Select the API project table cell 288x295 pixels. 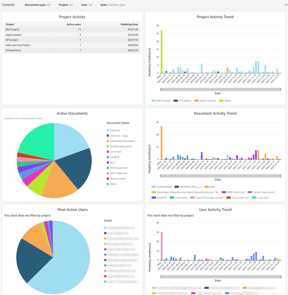point(12,40)
